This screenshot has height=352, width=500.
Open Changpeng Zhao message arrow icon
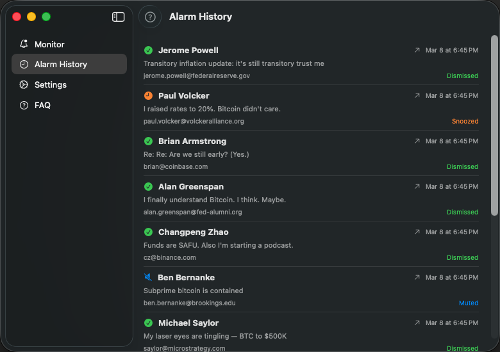(x=417, y=232)
